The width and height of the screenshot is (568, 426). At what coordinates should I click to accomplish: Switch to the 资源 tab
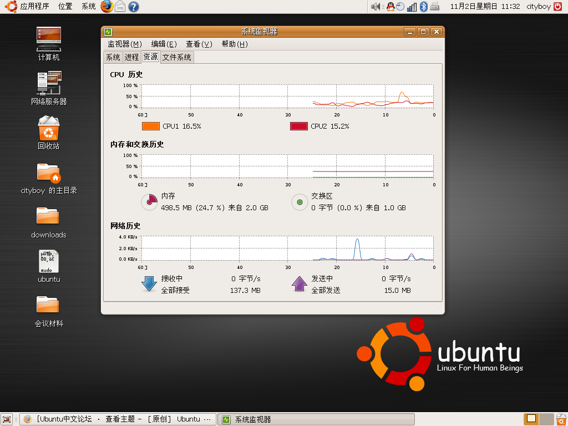click(x=151, y=57)
